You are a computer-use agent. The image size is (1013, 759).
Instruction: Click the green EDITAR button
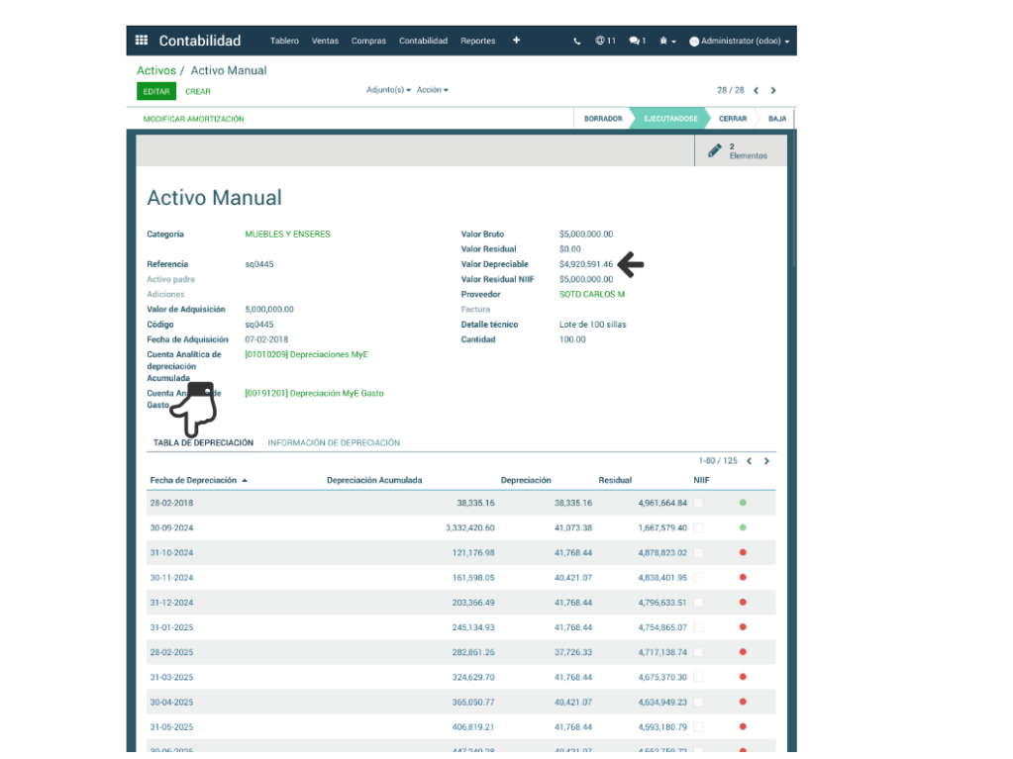pyautogui.click(x=156, y=91)
